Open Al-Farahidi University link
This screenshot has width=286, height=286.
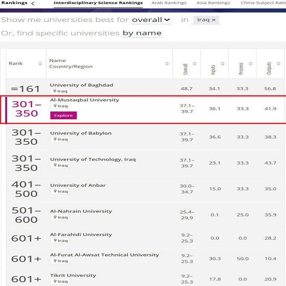tap(81, 235)
